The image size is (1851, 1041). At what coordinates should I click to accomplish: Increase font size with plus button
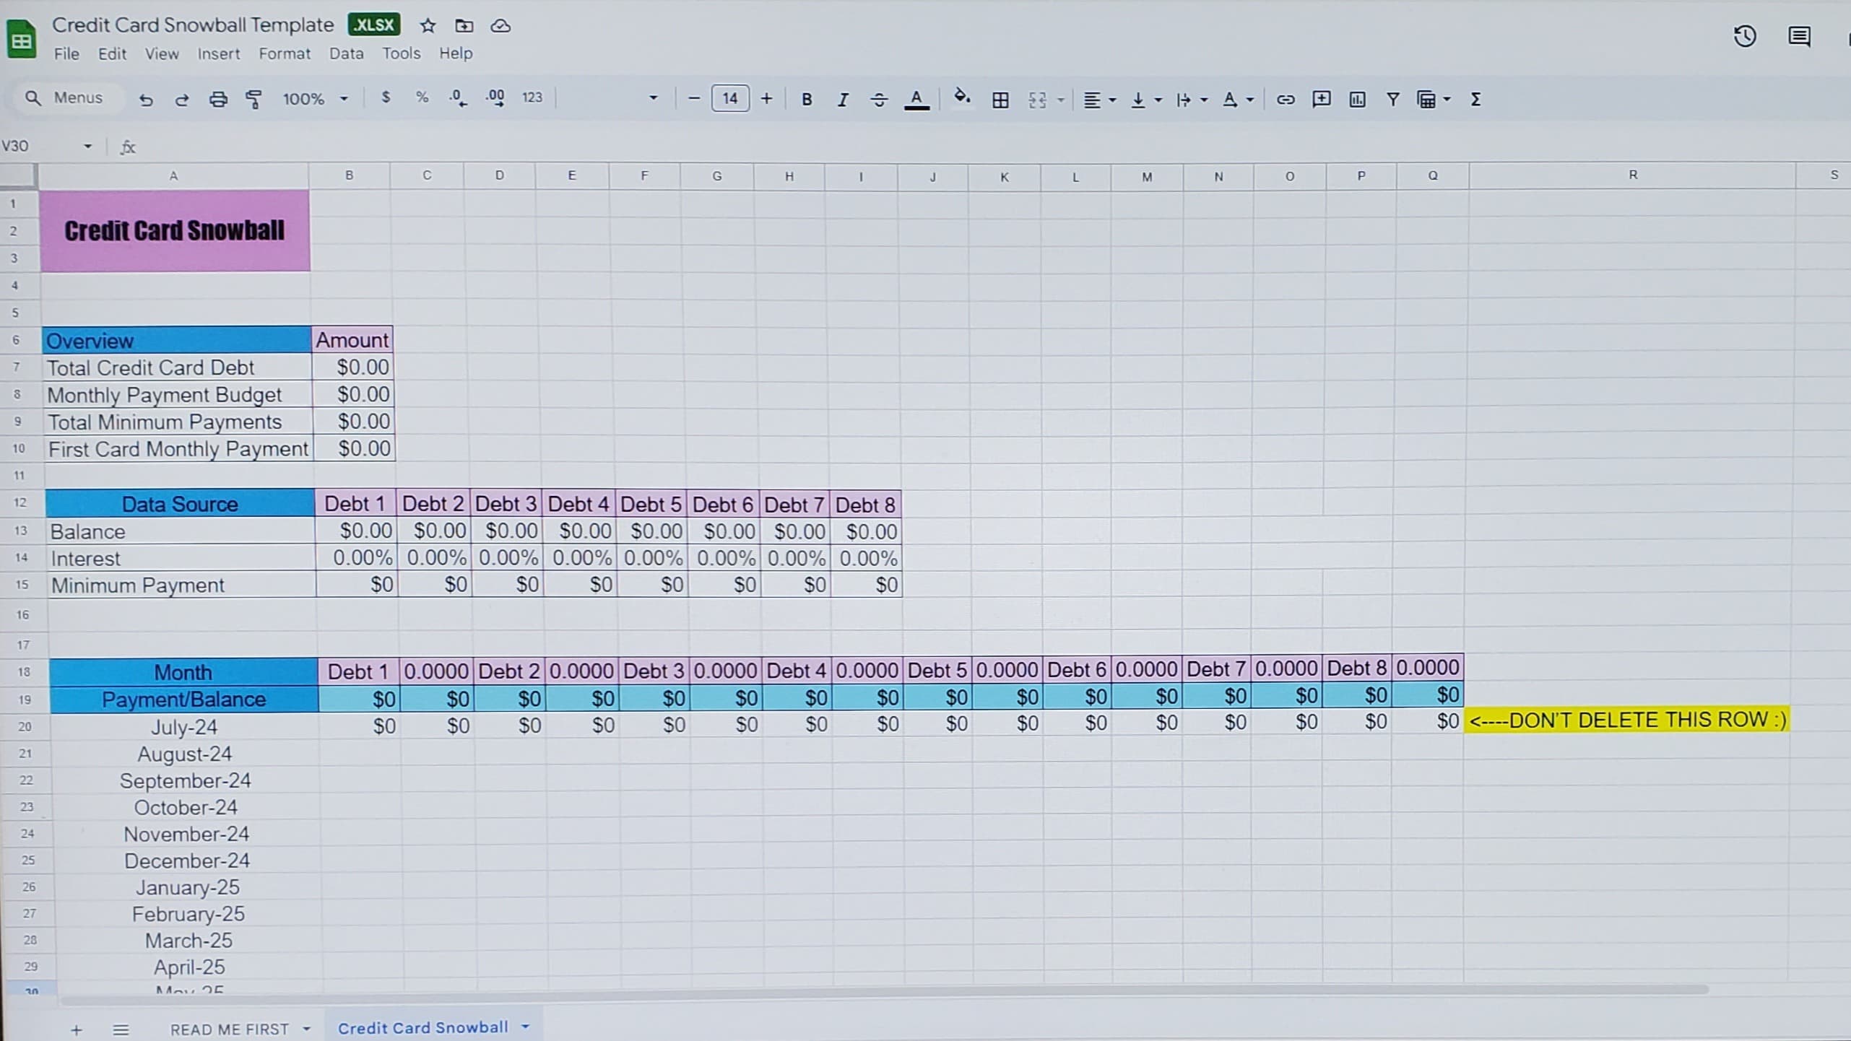pyautogui.click(x=766, y=98)
